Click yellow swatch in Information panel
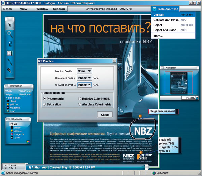 point(8,104)
